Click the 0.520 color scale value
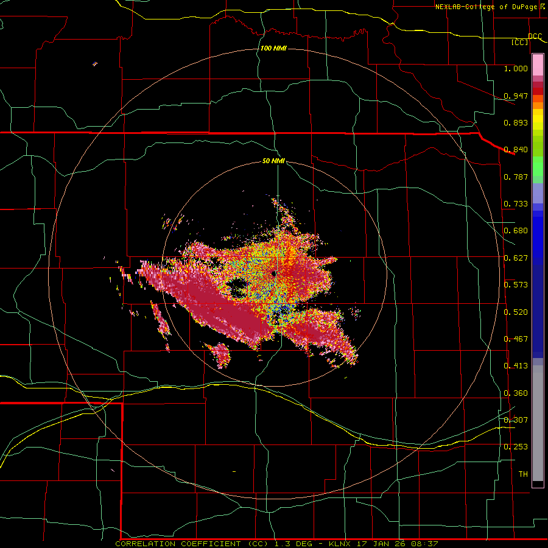This screenshot has width=548, height=548. (x=516, y=312)
